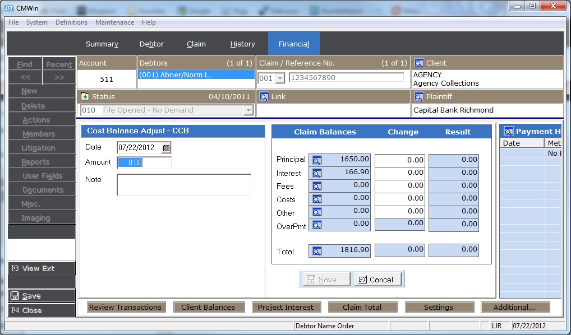Open the Client lookup icon
571x335 pixels.
click(419, 63)
